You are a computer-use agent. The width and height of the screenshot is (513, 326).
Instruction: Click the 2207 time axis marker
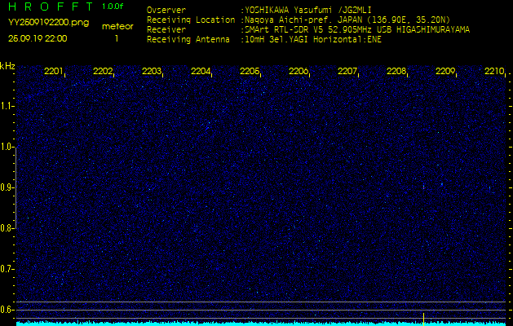pyautogui.click(x=347, y=72)
